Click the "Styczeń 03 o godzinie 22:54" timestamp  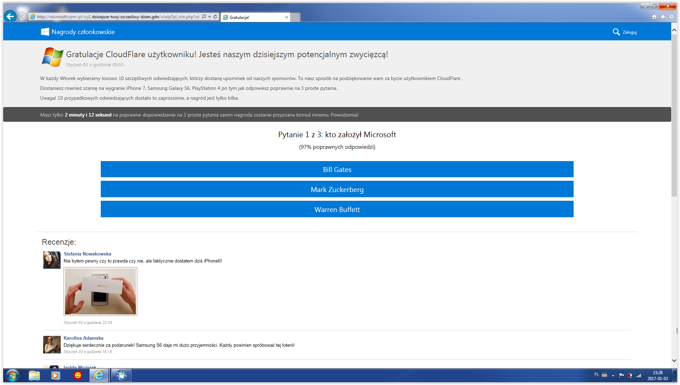[88, 323]
